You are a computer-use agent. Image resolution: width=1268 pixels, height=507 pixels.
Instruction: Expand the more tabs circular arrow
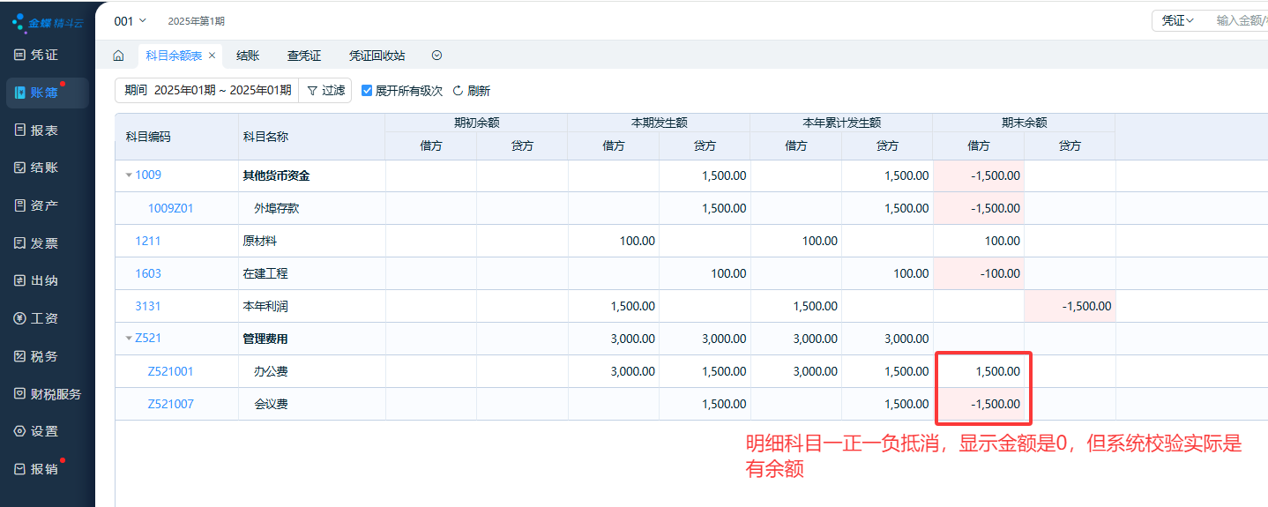tap(436, 56)
